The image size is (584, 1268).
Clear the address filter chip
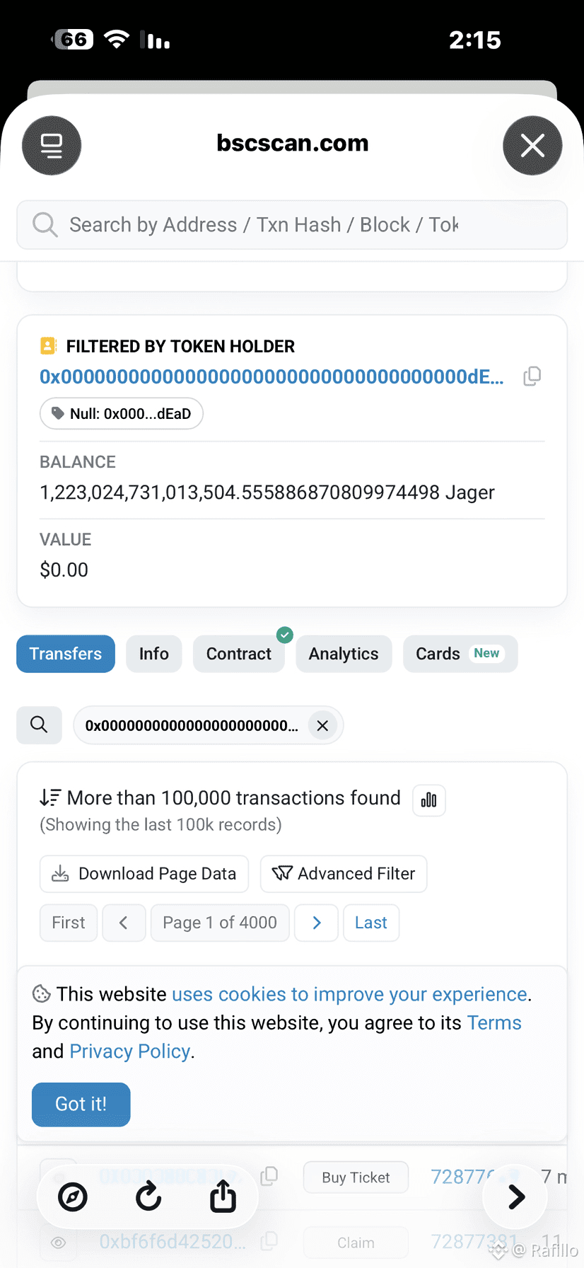(x=322, y=725)
